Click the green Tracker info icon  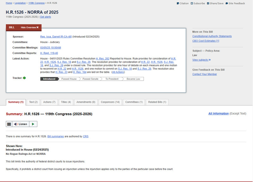click(24, 78)
